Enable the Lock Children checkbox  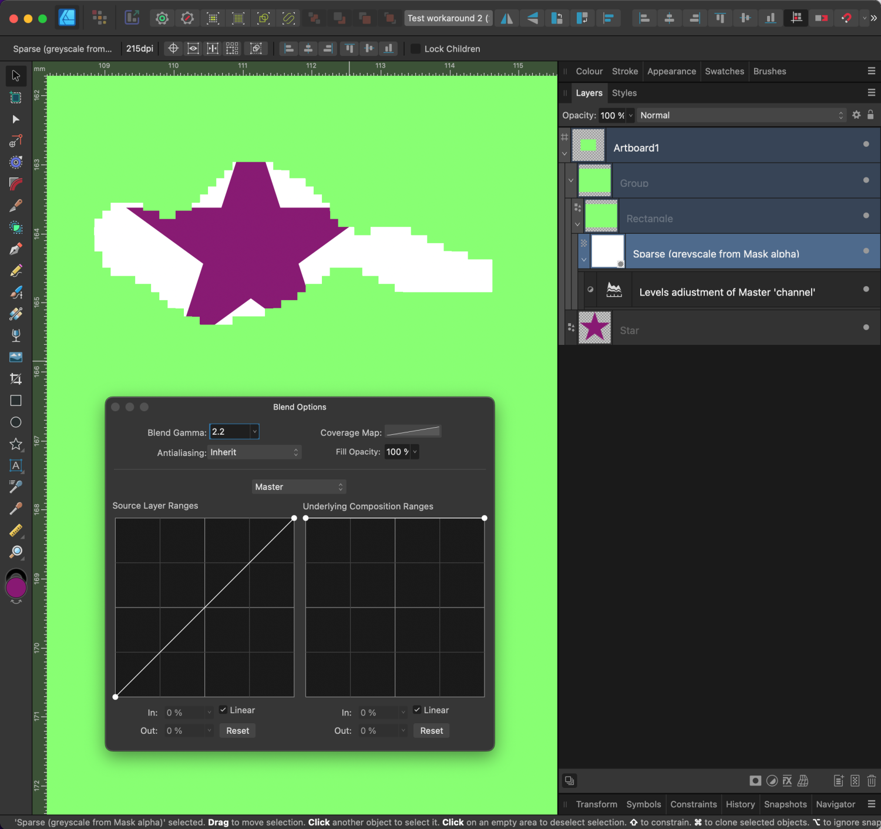pos(415,49)
